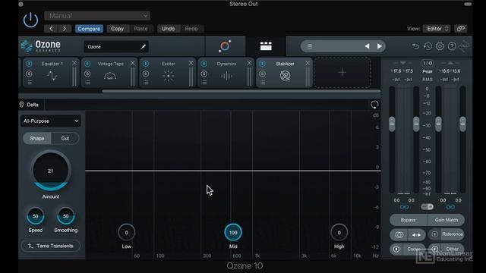Viewport: 486px width, 273px height.
Task: Click the link icon next to Editor
Action: pyautogui.click(x=461, y=29)
